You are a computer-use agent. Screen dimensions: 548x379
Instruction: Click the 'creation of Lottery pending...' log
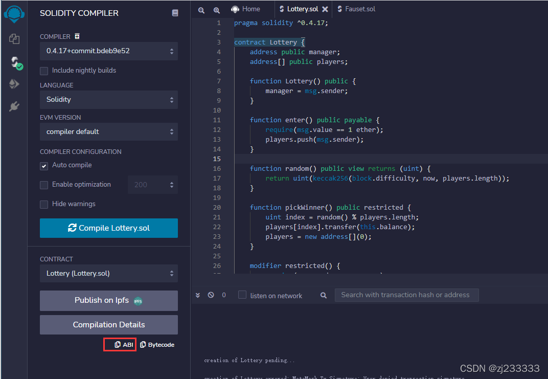[249, 360]
